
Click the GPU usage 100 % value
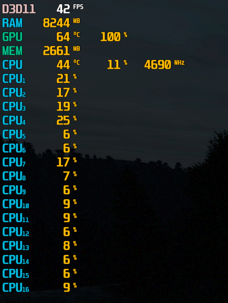pyautogui.click(x=114, y=37)
